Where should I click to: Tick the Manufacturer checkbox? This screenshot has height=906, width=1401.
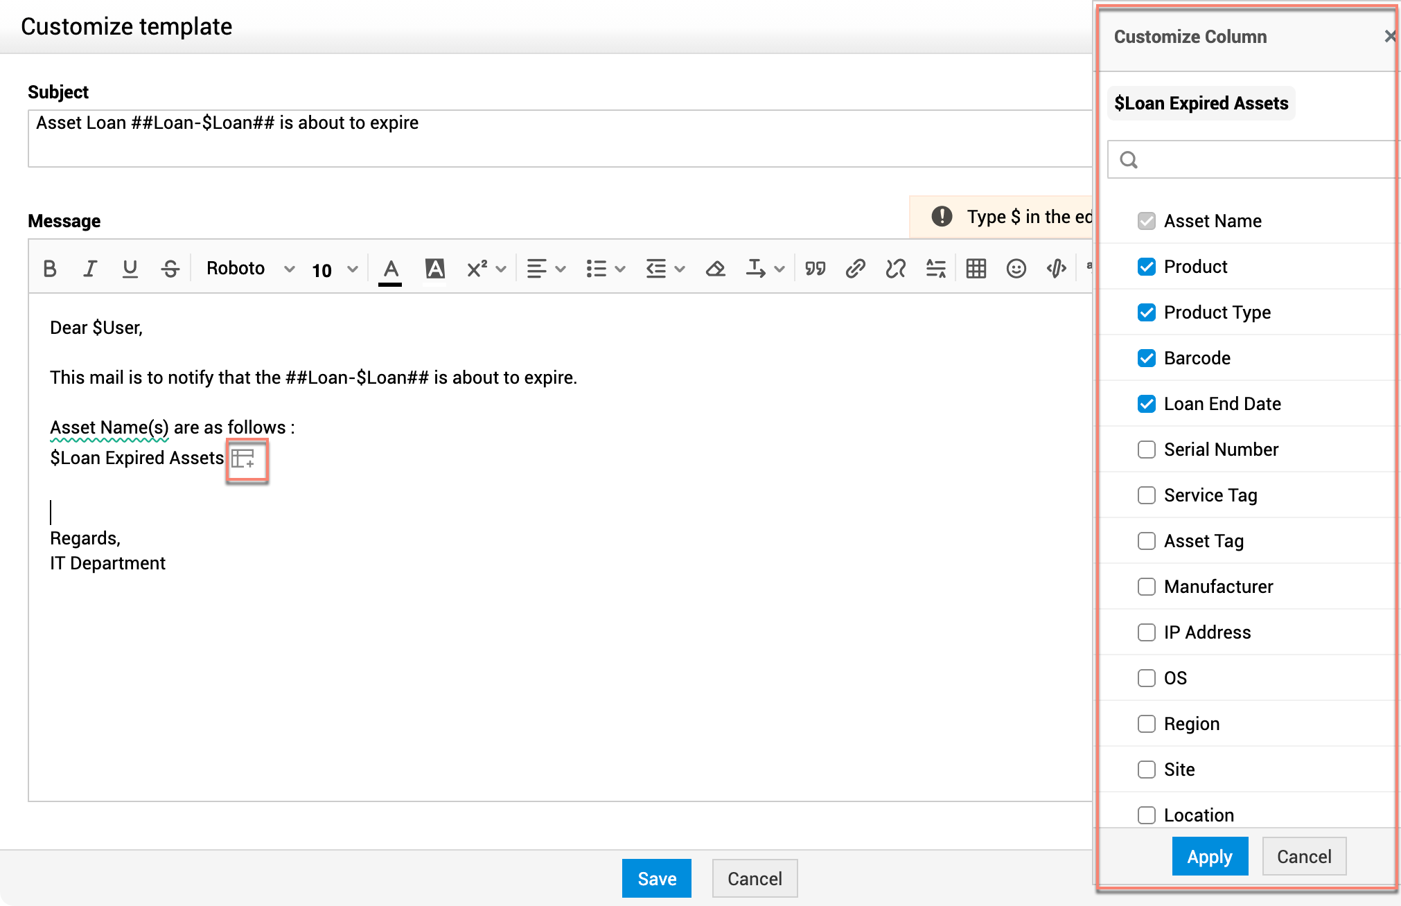1147,587
